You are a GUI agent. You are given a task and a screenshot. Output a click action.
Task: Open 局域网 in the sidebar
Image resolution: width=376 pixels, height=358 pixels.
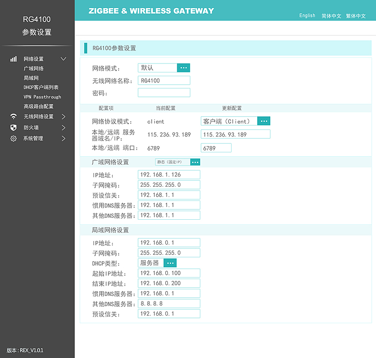click(x=31, y=78)
